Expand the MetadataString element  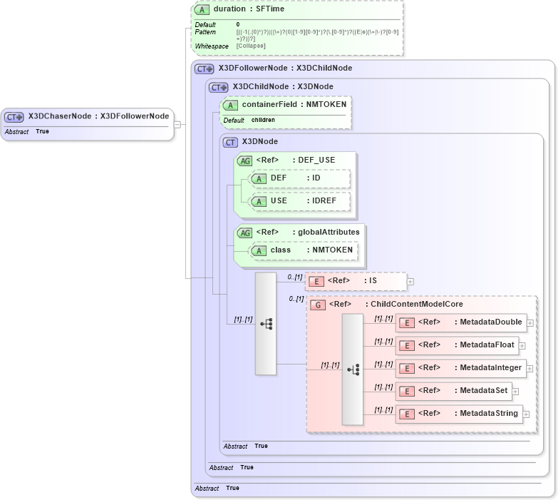click(526, 414)
